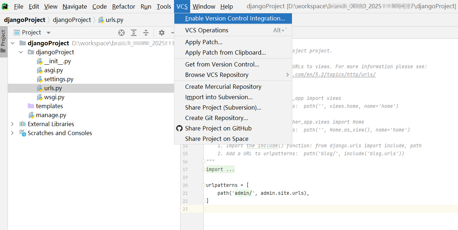Open the Project view dropdown arrow
Screen dimensions: 458x230
(x=49, y=33)
